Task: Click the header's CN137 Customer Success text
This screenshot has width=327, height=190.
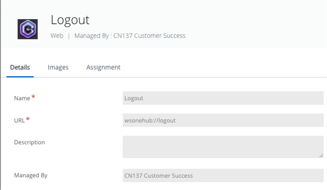Action: pyautogui.click(x=149, y=36)
